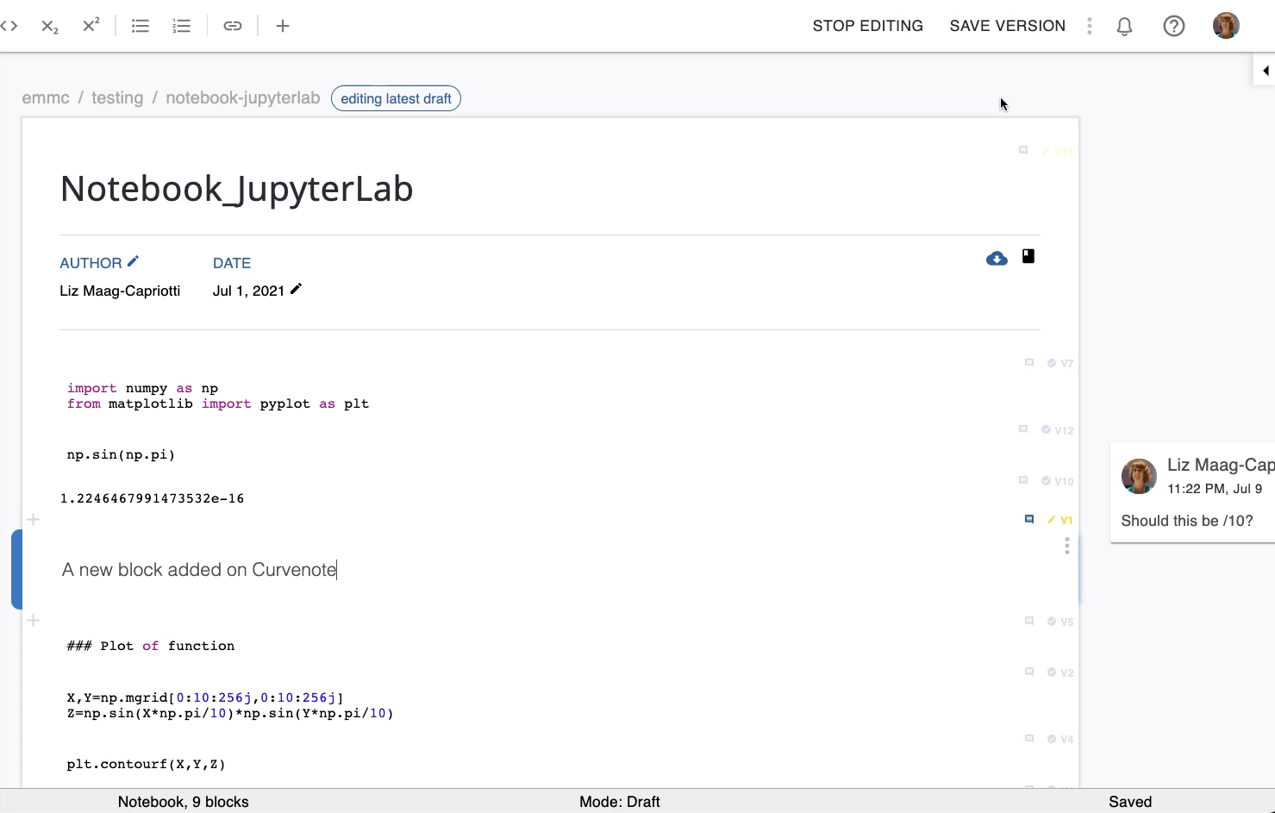1275x813 pixels.
Task: Open the help question mark icon
Action: tap(1173, 26)
